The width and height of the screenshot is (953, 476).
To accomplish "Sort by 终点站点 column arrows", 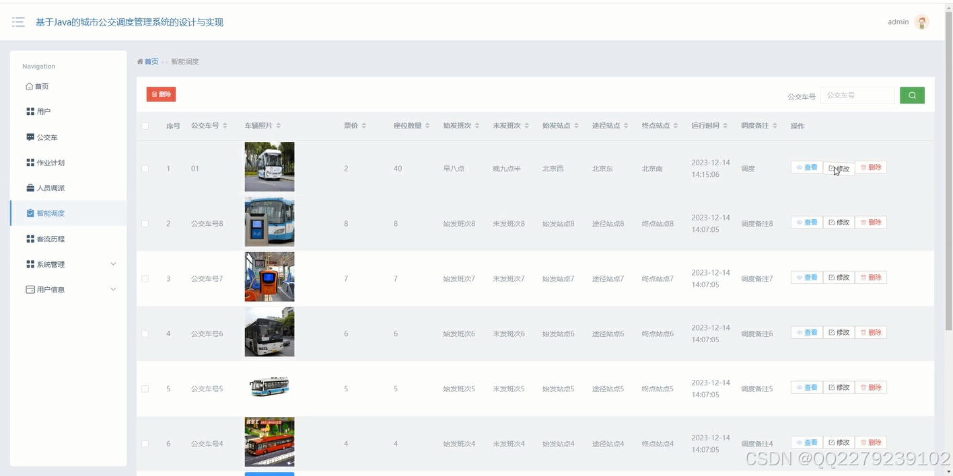I will click(676, 126).
